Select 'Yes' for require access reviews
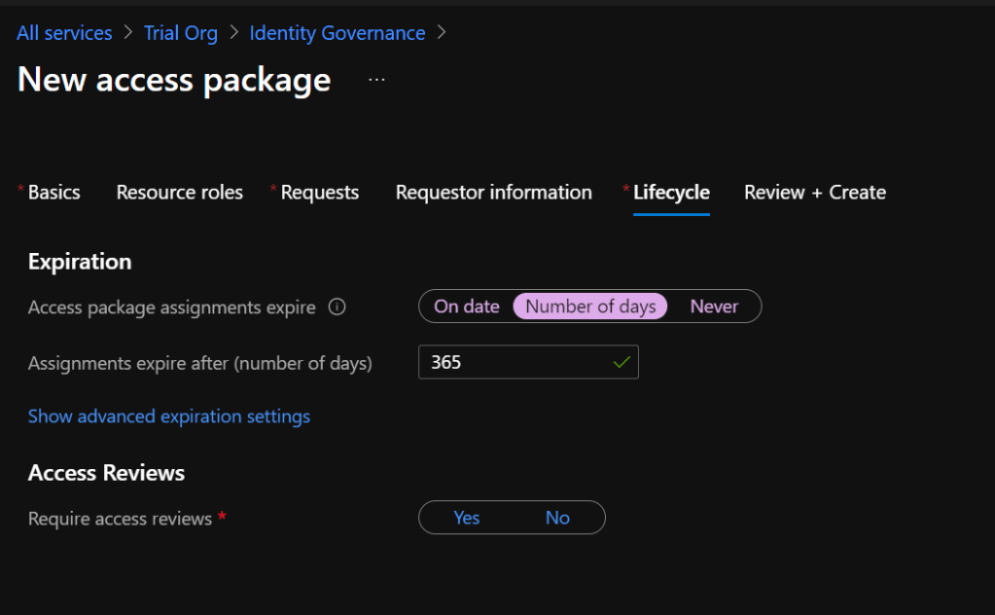 466,518
